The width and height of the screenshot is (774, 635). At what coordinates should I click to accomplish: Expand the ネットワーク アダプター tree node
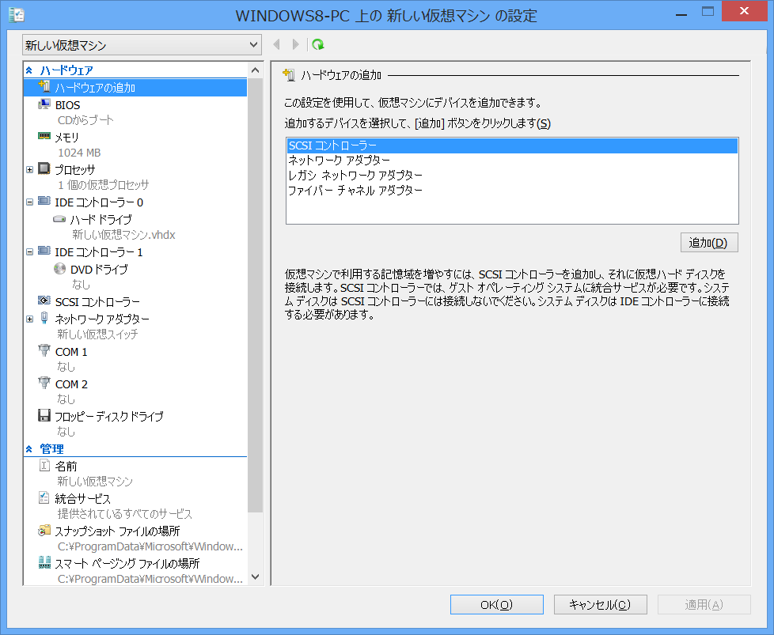pos(29,319)
